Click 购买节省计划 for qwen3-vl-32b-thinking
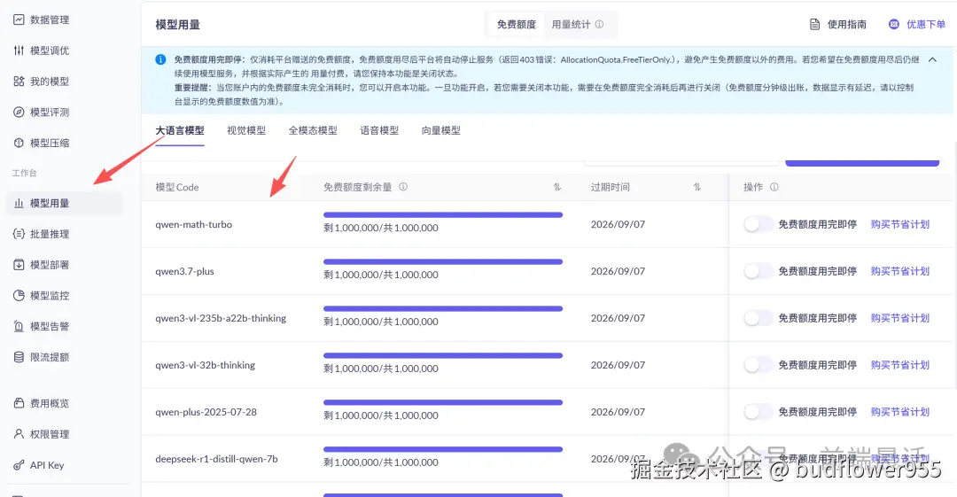Image resolution: width=957 pixels, height=497 pixels. pyautogui.click(x=900, y=365)
